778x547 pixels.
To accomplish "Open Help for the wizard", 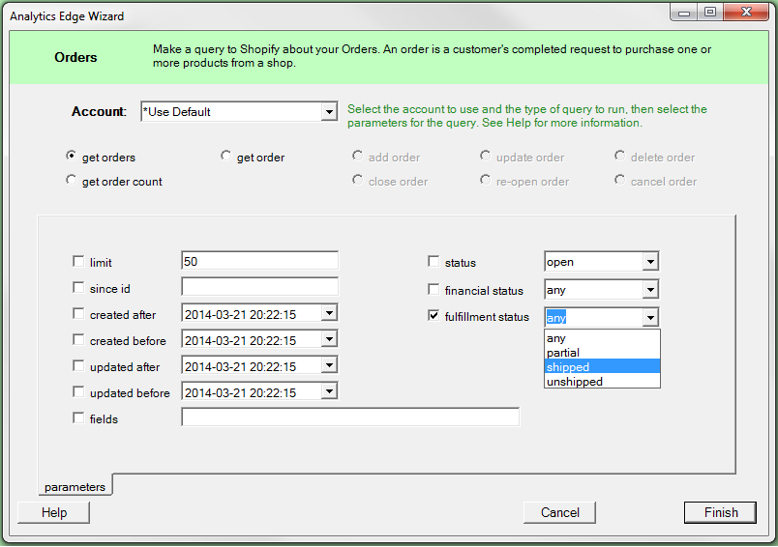I will coord(54,512).
